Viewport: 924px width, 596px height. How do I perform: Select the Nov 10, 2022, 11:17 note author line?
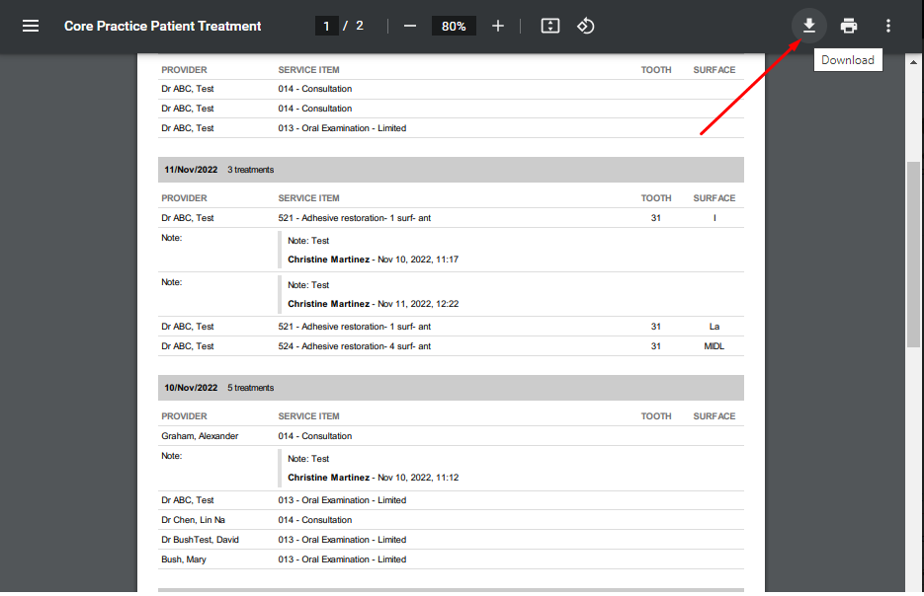click(x=373, y=259)
